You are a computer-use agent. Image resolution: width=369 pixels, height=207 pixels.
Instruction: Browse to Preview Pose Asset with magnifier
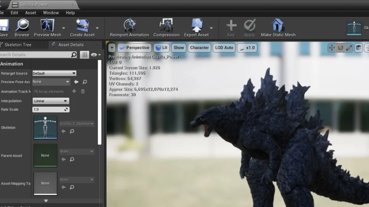pos(85,82)
